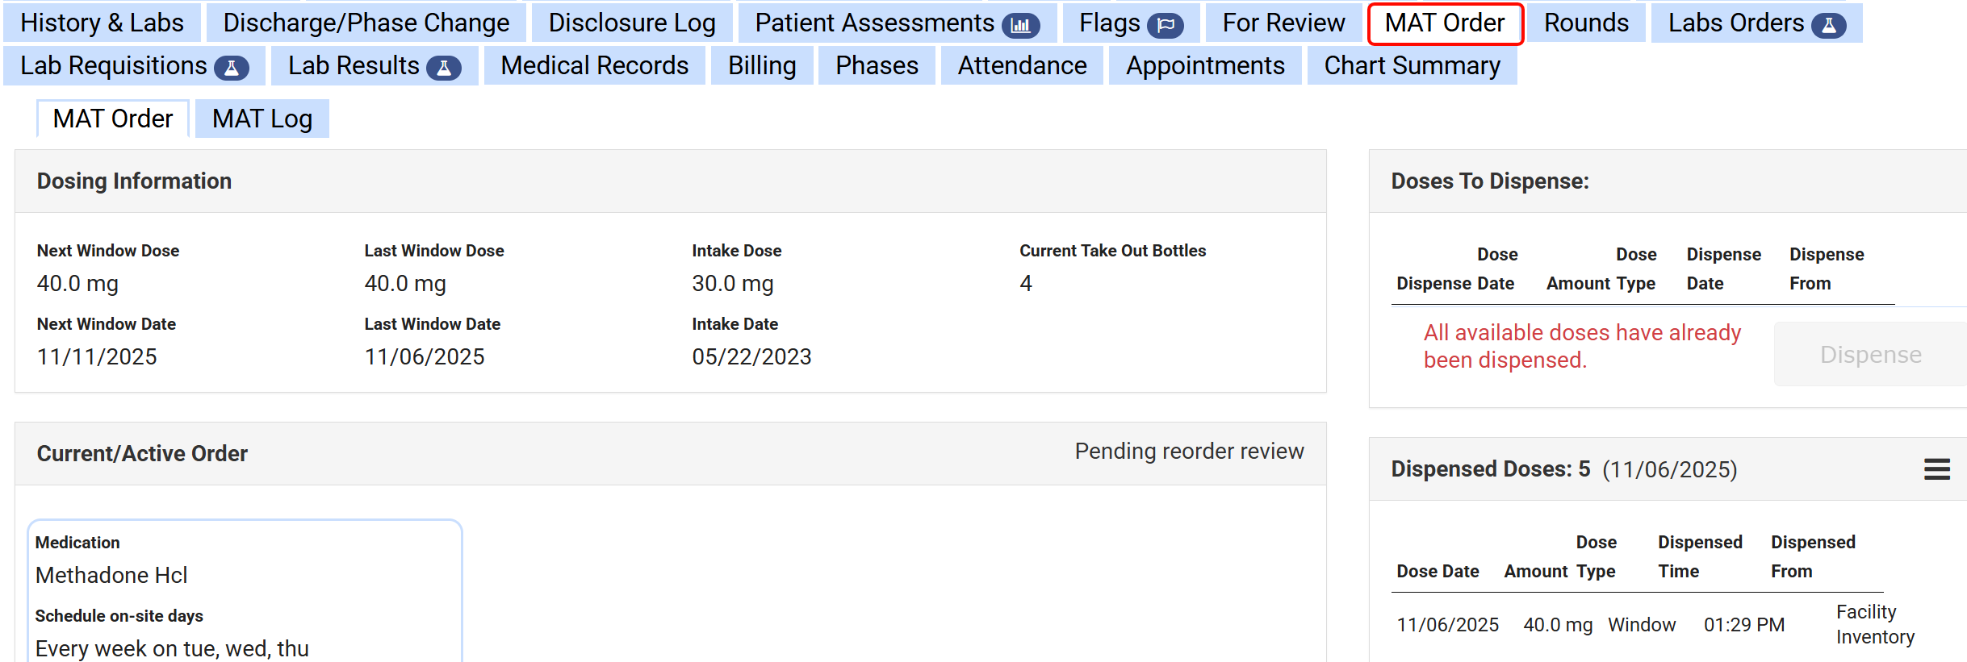Open the Chart Summary tab
Screen dimensions: 1967x662
[1412, 65]
